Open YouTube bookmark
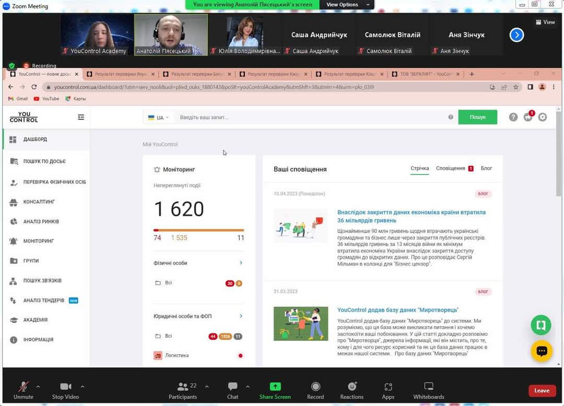Screen dimensions: 564x406 pyautogui.click(x=46, y=99)
